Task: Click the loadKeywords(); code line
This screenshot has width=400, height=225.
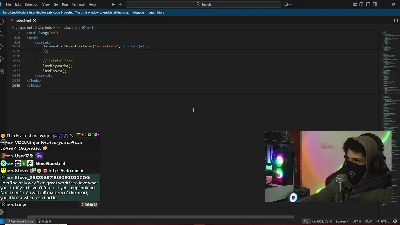Action: coord(57,66)
